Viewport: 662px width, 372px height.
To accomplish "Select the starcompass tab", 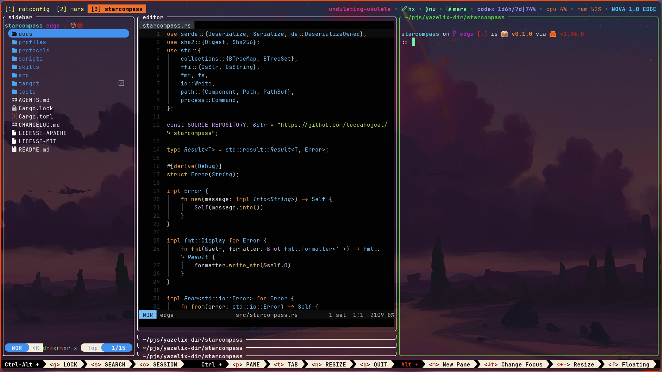I will click(117, 9).
